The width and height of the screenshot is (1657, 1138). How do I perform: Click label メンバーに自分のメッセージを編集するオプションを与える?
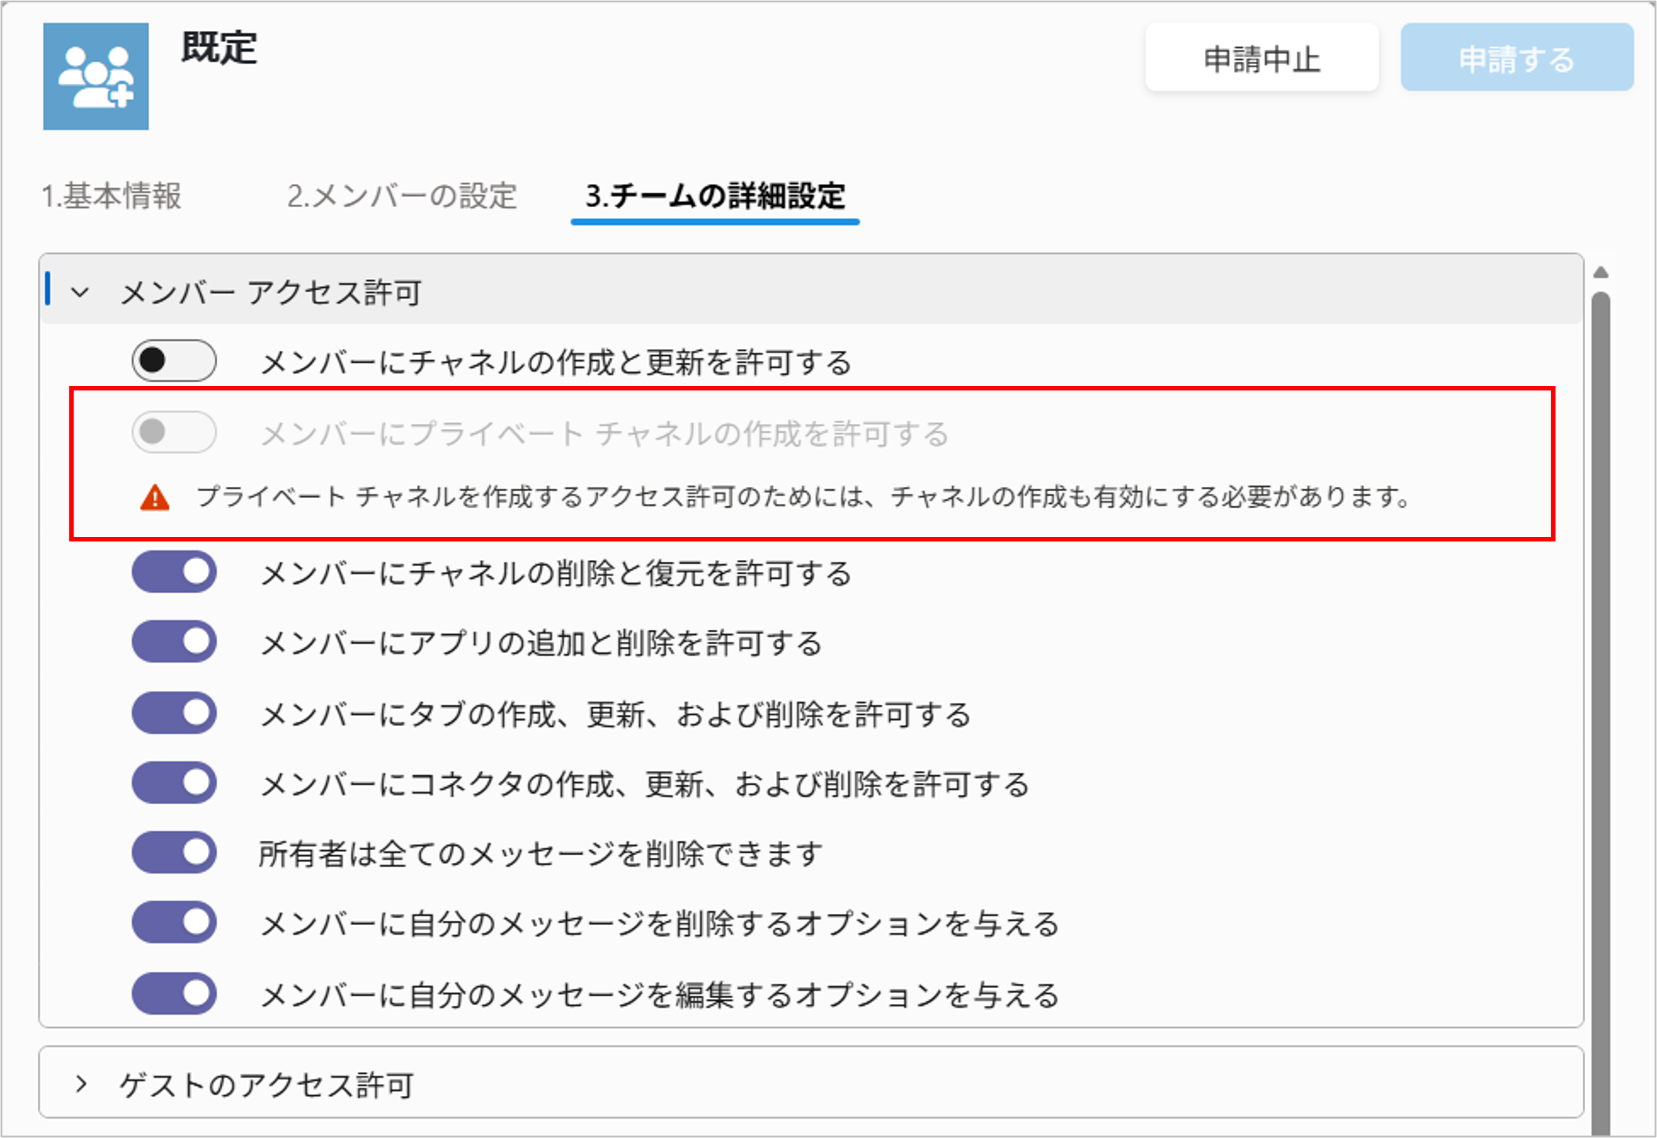(x=660, y=994)
